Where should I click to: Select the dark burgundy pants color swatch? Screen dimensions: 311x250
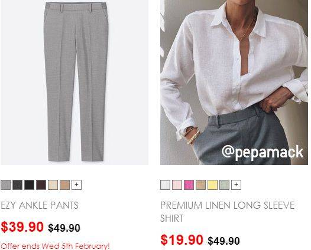(41, 185)
